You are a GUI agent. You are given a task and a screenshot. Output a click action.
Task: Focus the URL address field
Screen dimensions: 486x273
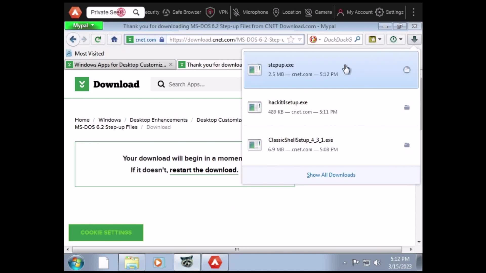click(x=227, y=40)
